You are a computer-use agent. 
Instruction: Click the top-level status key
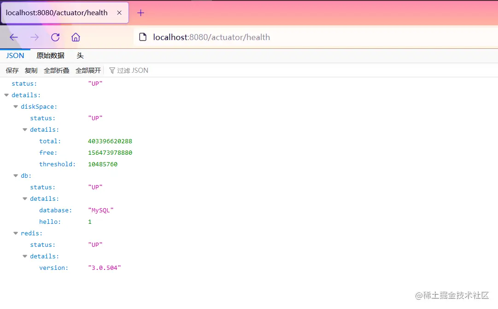tap(24, 83)
